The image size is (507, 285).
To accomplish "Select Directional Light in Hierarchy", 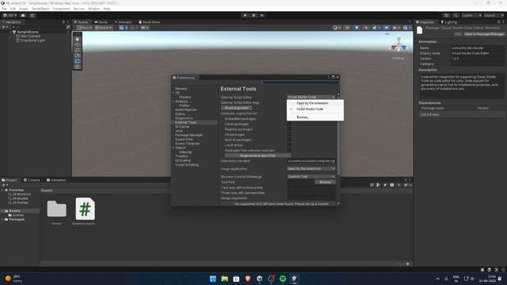I will click(32, 40).
